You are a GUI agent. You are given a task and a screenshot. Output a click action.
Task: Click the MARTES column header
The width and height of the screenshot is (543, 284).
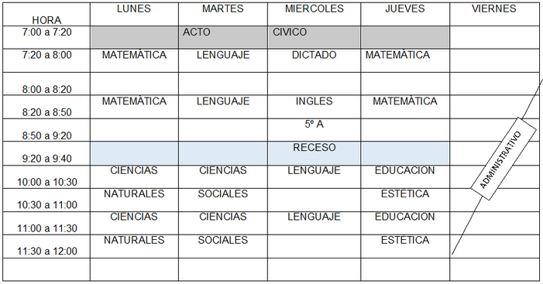pos(223,14)
